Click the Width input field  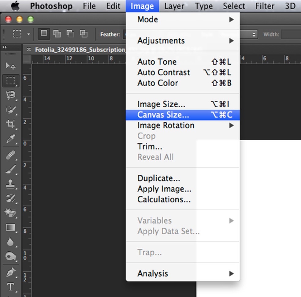[291, 34]
